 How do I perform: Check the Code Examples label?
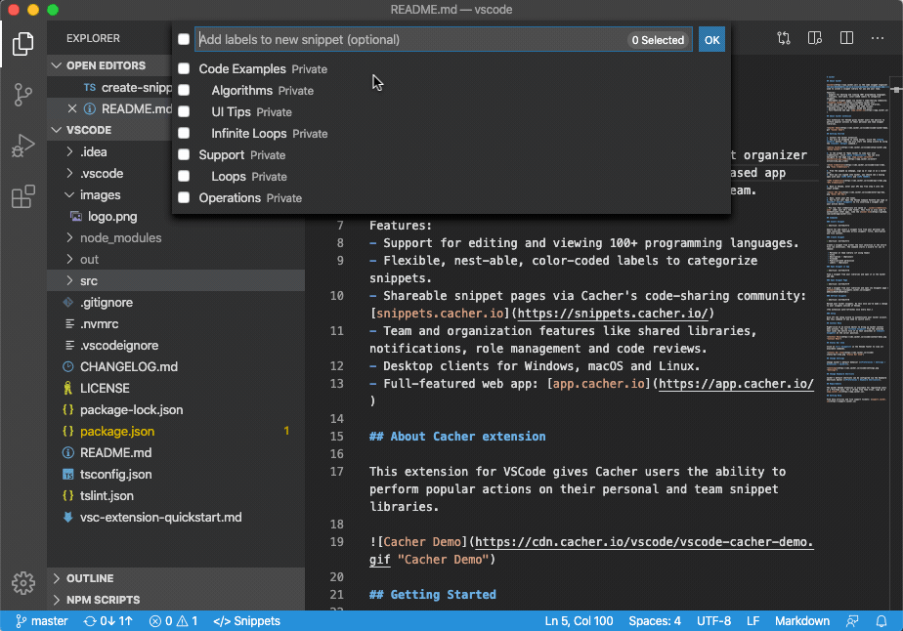point(184,68)
